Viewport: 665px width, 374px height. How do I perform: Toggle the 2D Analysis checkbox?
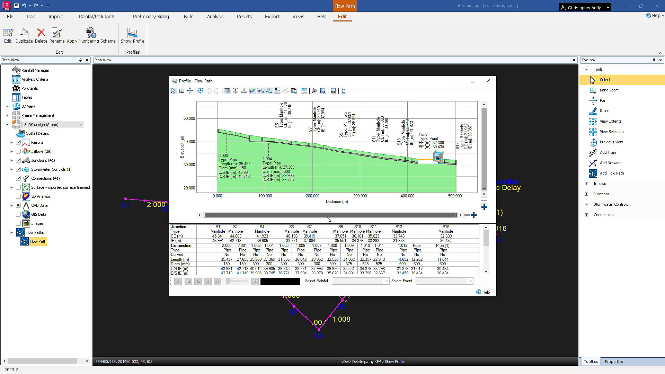tap(18, 196)
